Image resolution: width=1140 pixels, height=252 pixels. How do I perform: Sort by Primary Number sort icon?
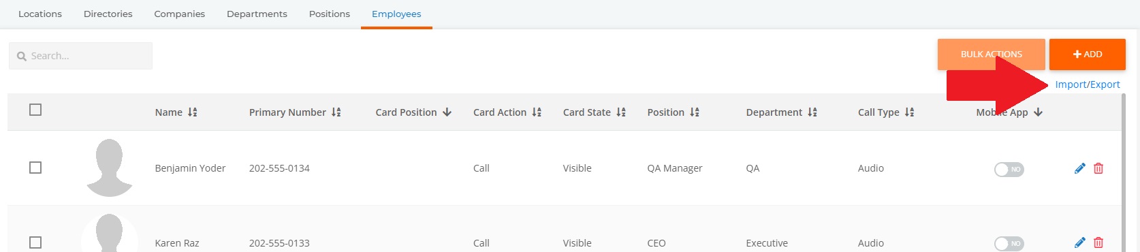336,112
